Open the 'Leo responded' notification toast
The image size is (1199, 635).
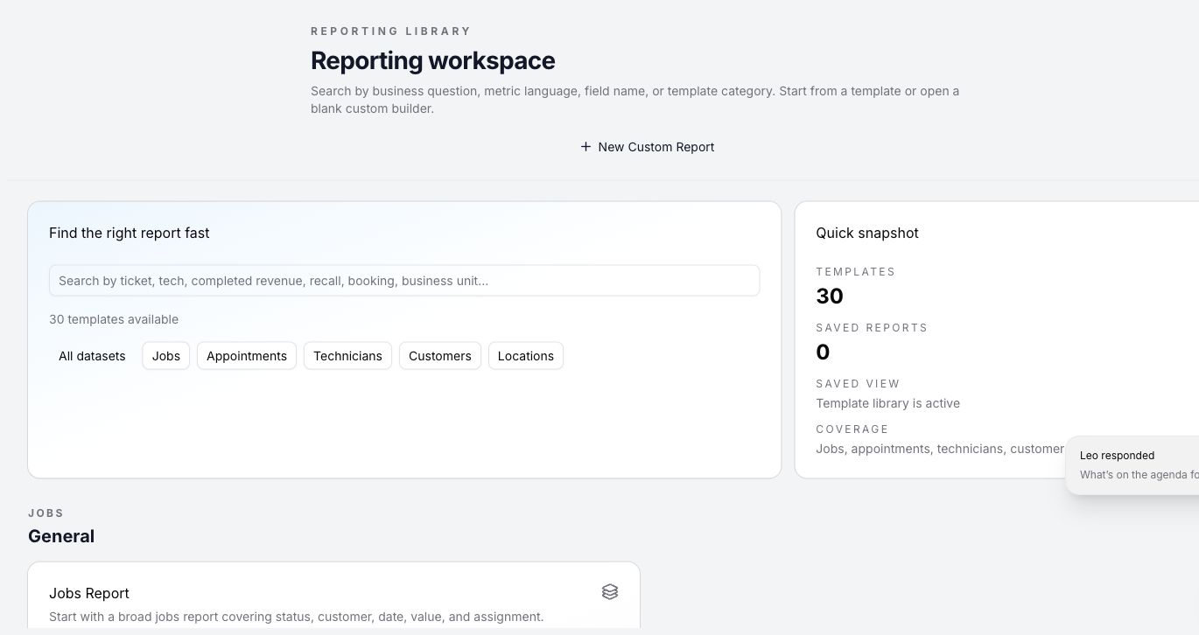point(1132,465)
